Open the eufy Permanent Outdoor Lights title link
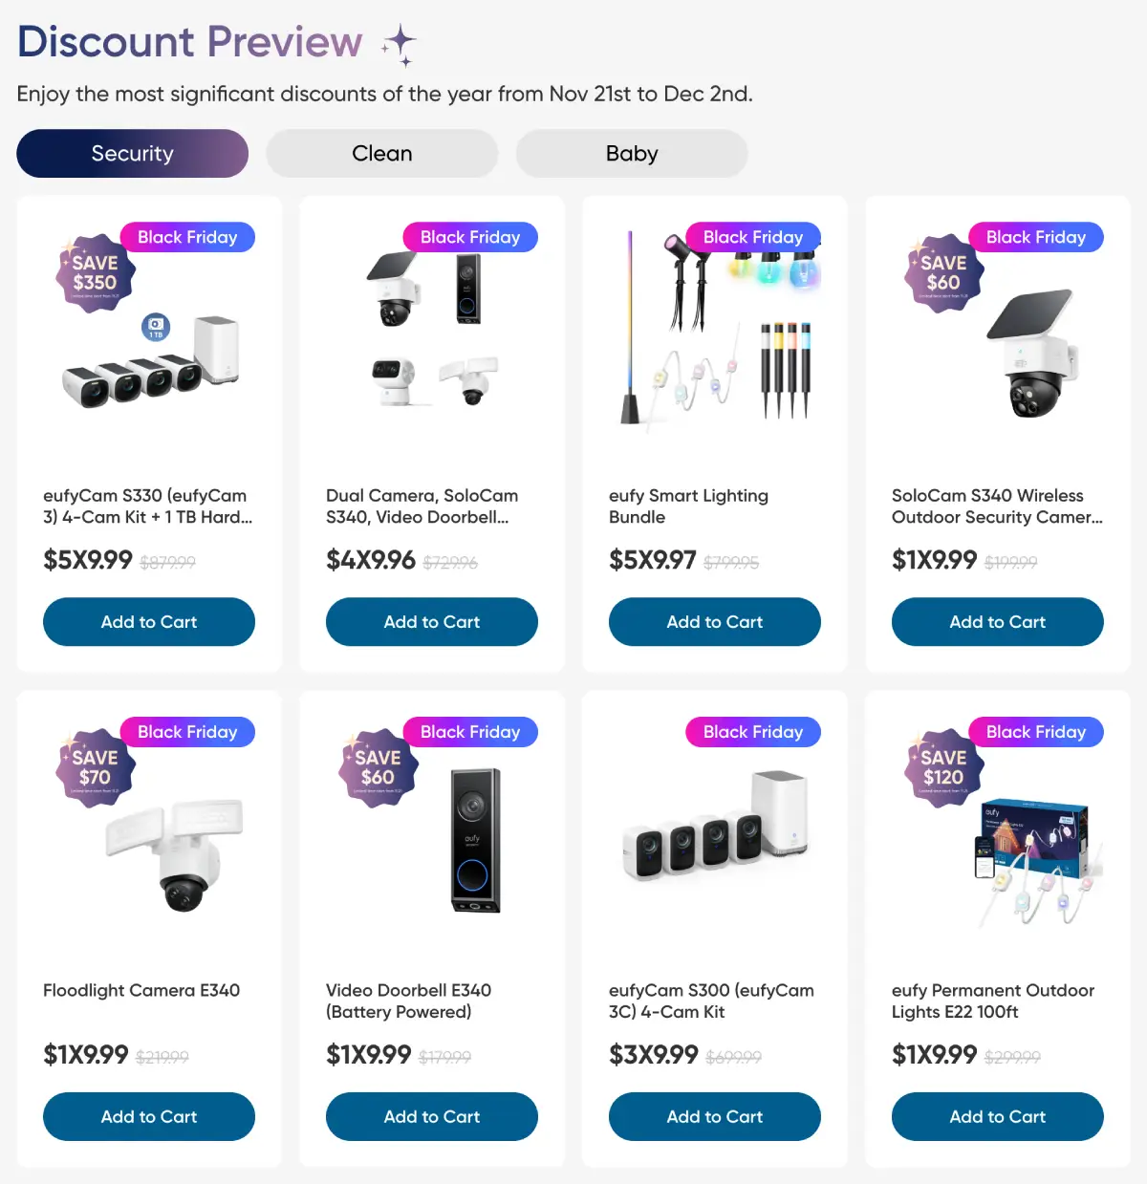1147x1184 pixels. [x=993, y=1001]
